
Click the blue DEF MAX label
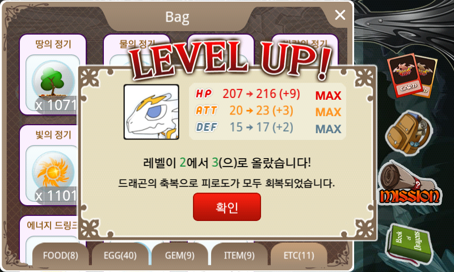point(329,129)
